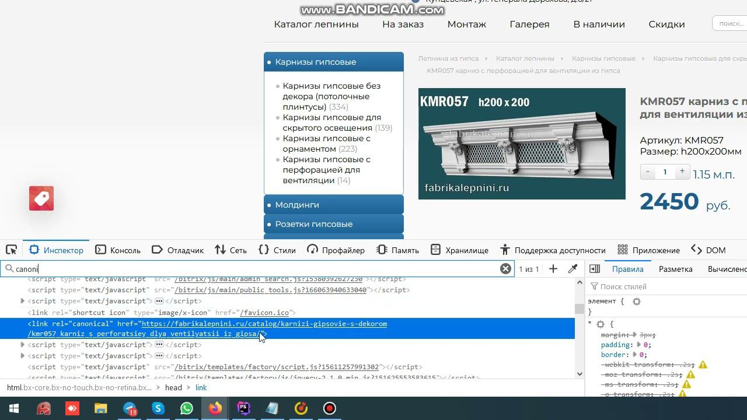Click the universal selector highlighter icon
Screen dimensions: 747x420
(601, 324)
